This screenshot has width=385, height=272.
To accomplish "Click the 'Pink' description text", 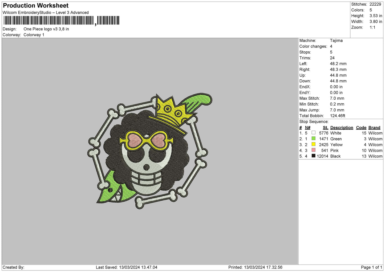I will pos(334,151).
